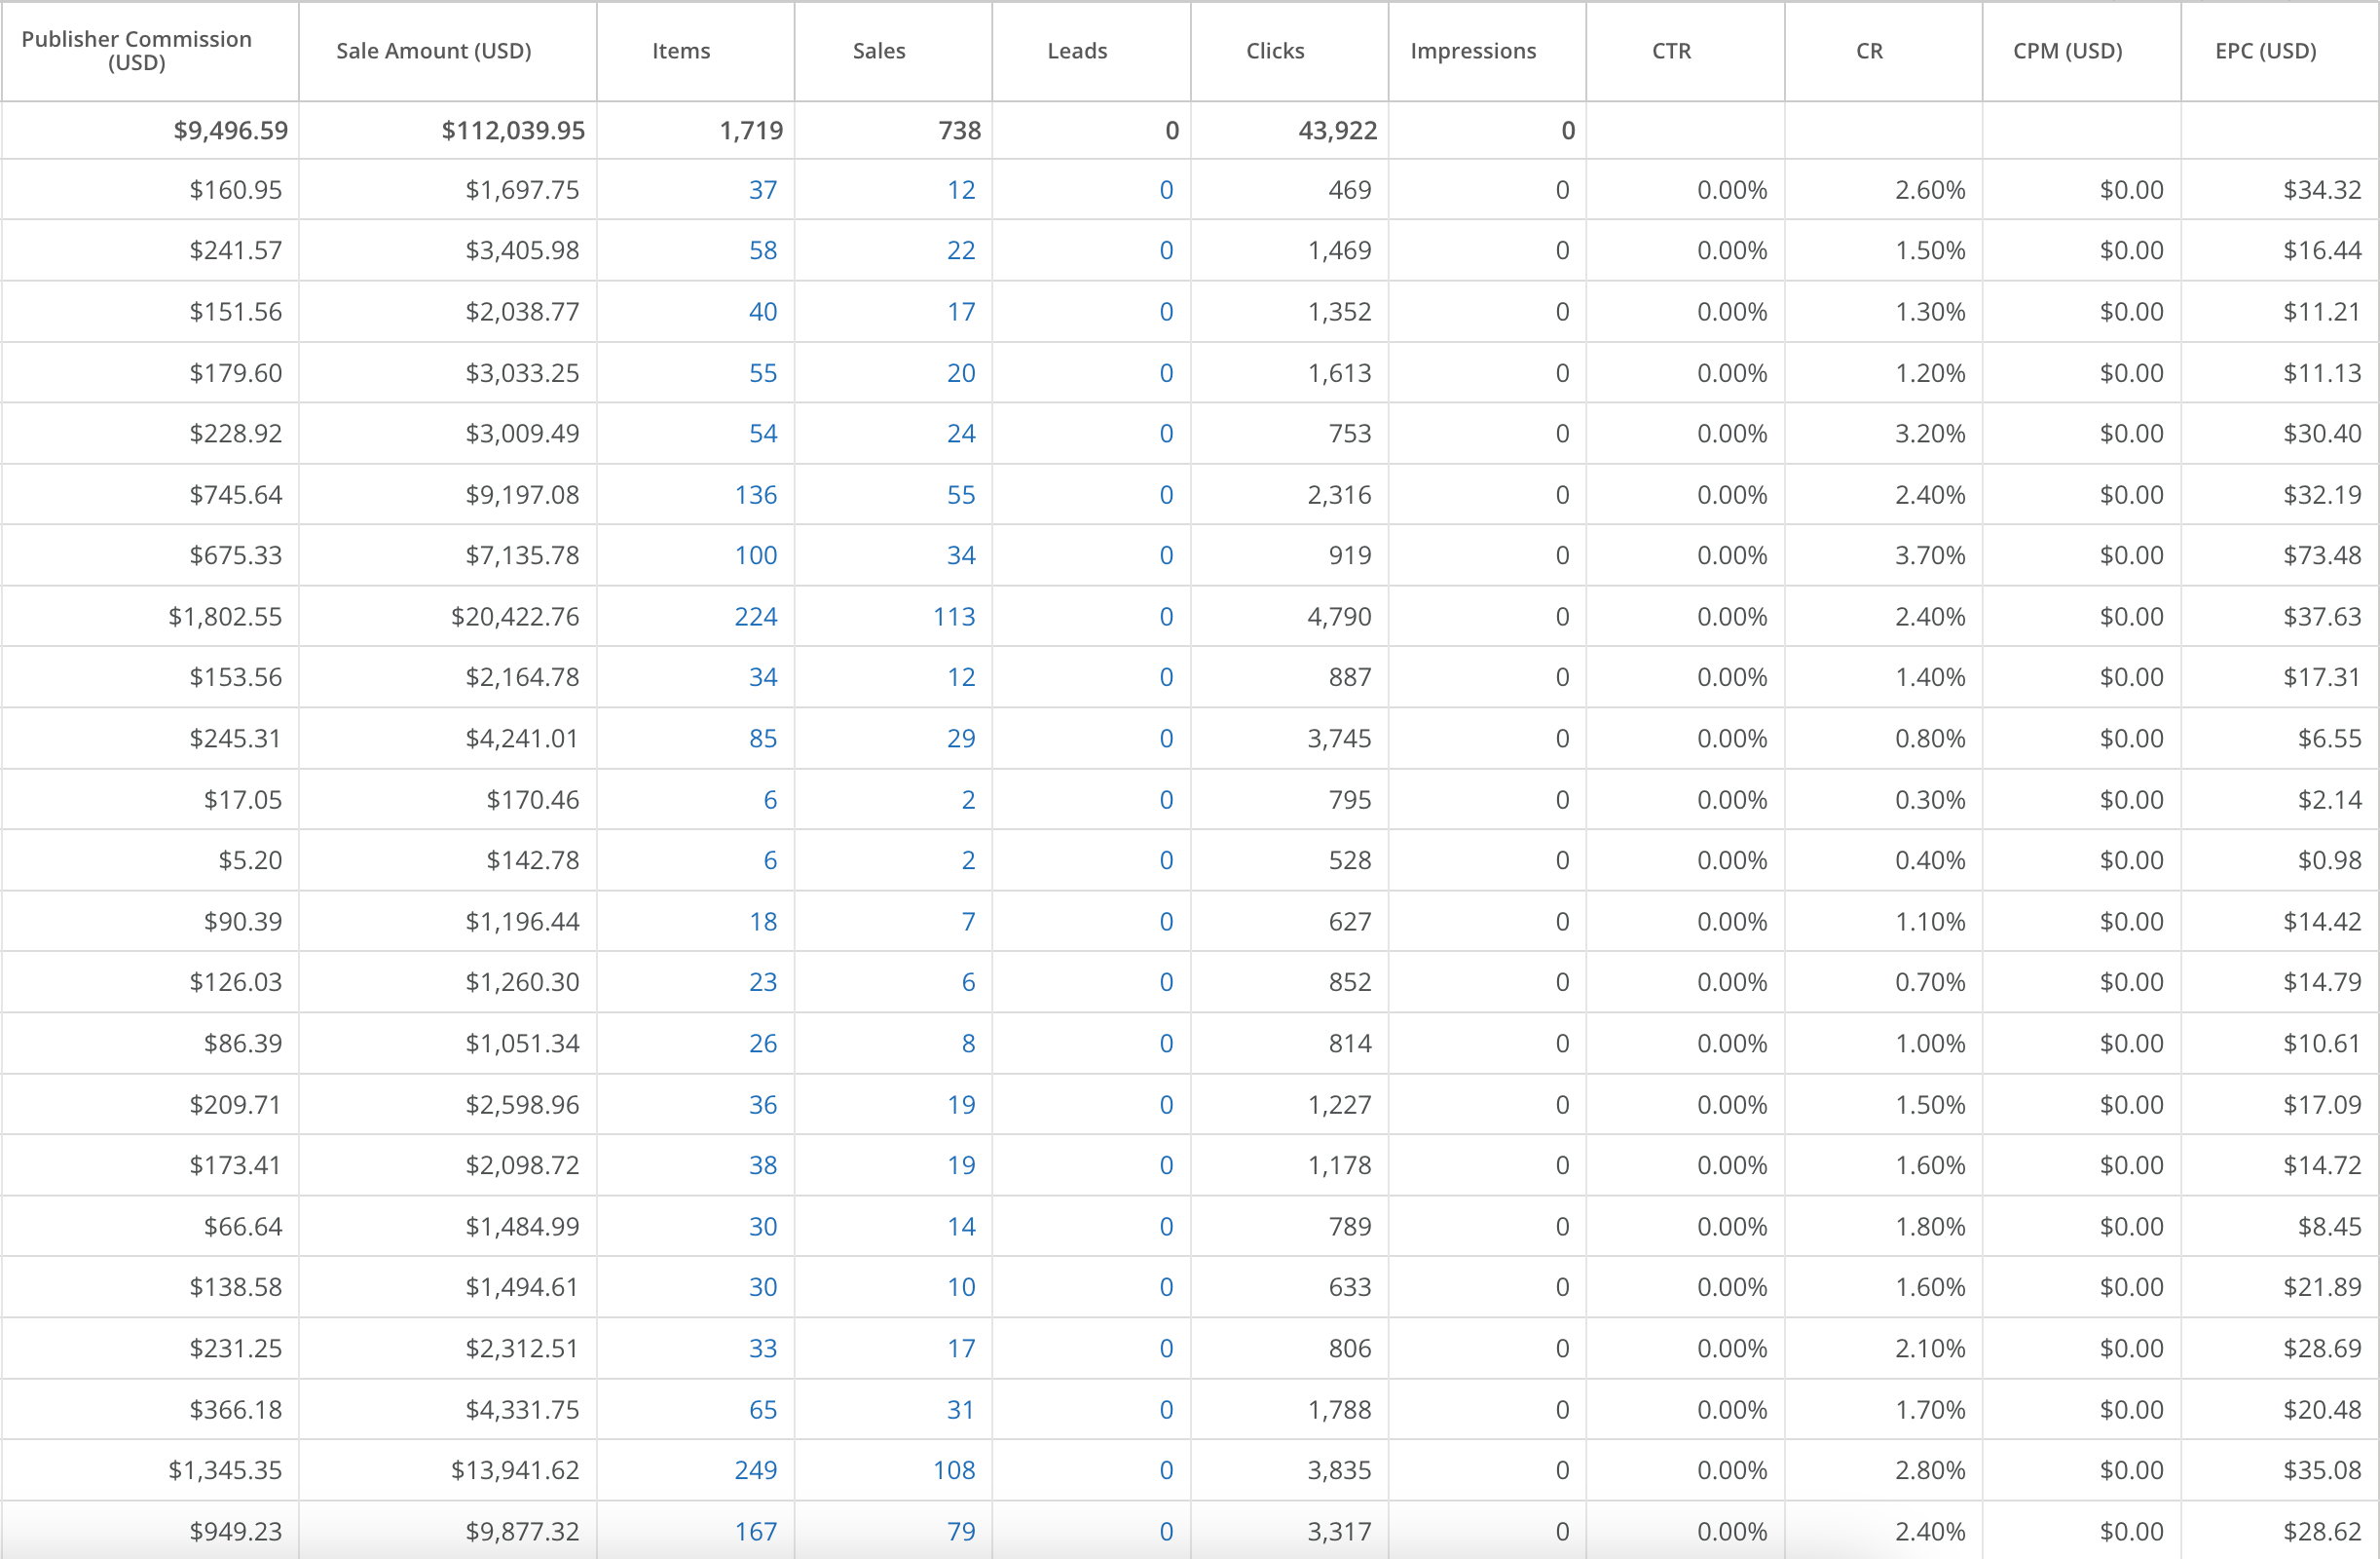
Task: Open the 113 sales link
Action: click(x=953, y=617)
